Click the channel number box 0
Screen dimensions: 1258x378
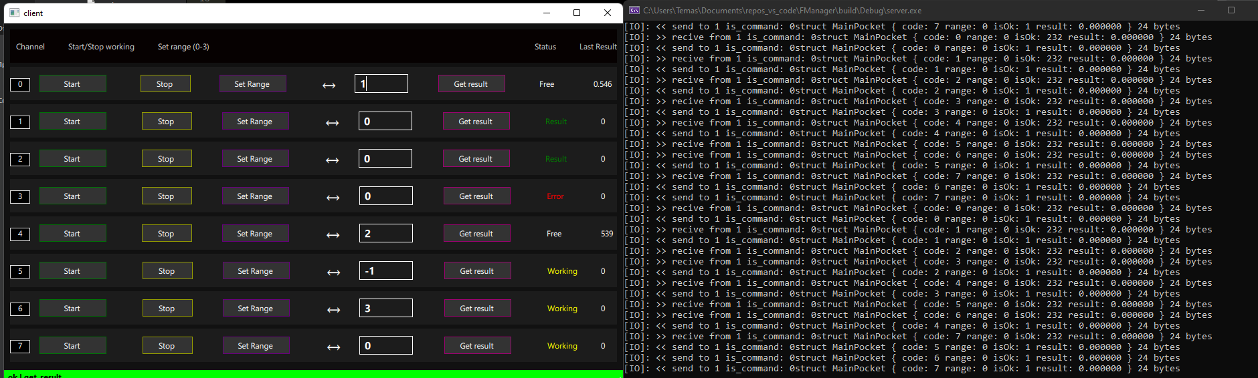pos(20,84)
